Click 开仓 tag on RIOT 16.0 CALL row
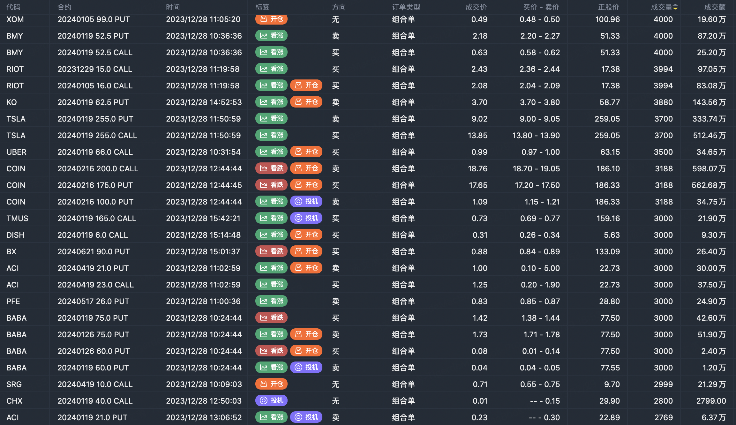 (306, 85)
